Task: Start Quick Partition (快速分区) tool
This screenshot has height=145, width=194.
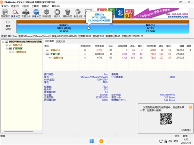Action: point(36,13)
